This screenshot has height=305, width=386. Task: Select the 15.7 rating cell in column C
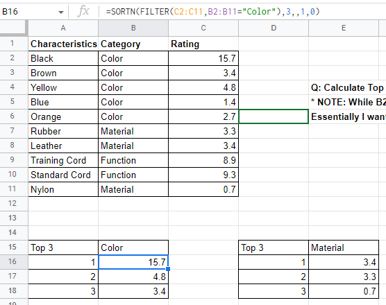(x=203, y=58)
